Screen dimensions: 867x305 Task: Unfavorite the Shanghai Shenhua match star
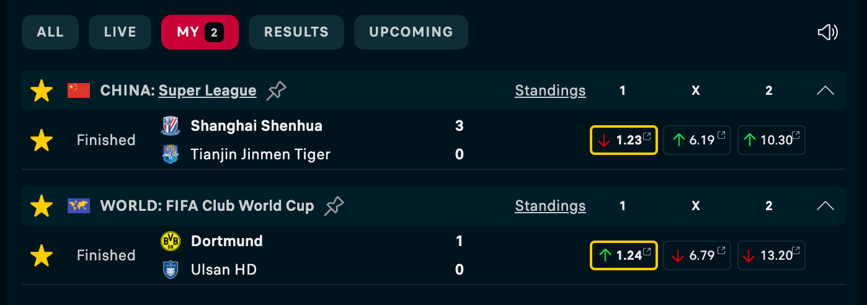click(42, 140)
